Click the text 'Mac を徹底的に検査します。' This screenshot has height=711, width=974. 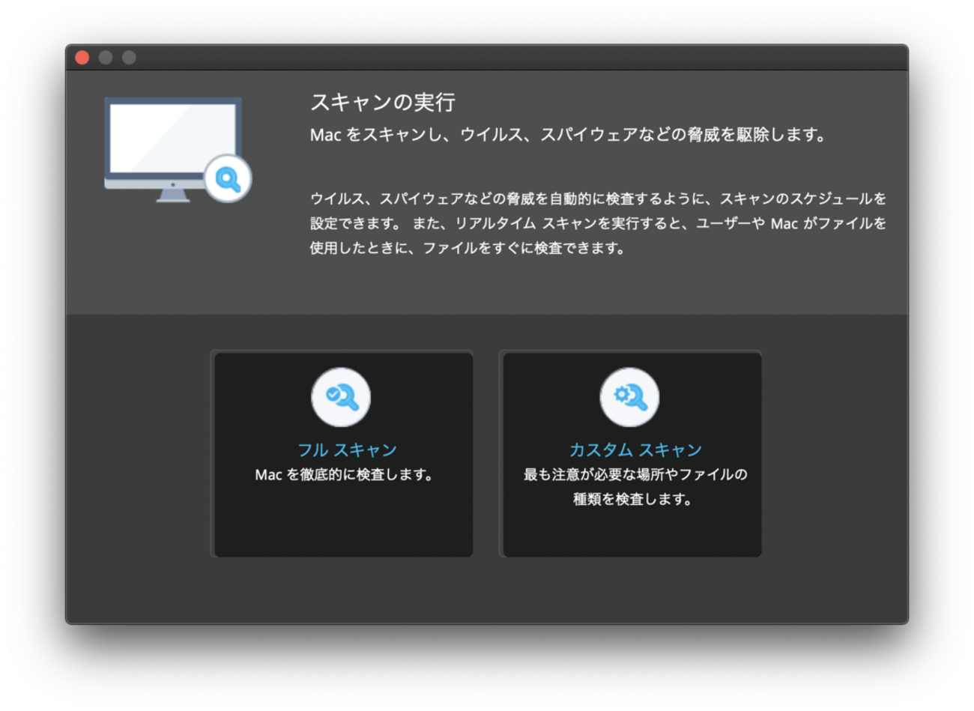pos(345,475)
